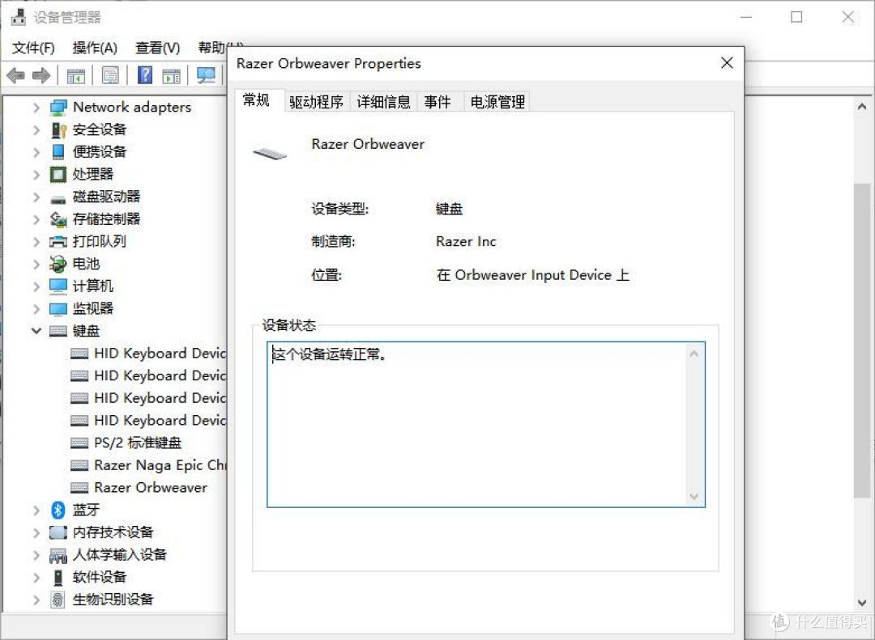Click Device Manager's vertical scrollbar thumb
This screenshot has height=640, width=875.
862,340
